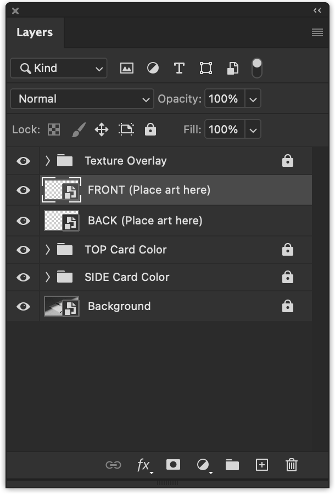335x496 pixels.
Task: Open the Layers panel menu
Action: pyautogui.click(x=317, y=32)
